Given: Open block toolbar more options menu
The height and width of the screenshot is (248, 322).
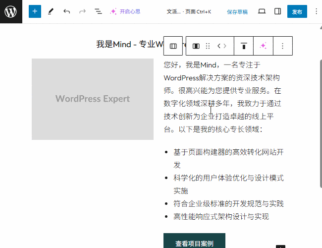Looking at the screenshot, I should [x=282, y=46].
